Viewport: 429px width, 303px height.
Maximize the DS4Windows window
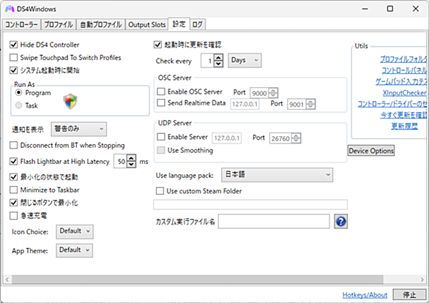390,9
